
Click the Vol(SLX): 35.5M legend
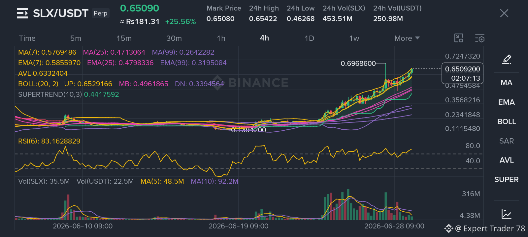point(44,181)
